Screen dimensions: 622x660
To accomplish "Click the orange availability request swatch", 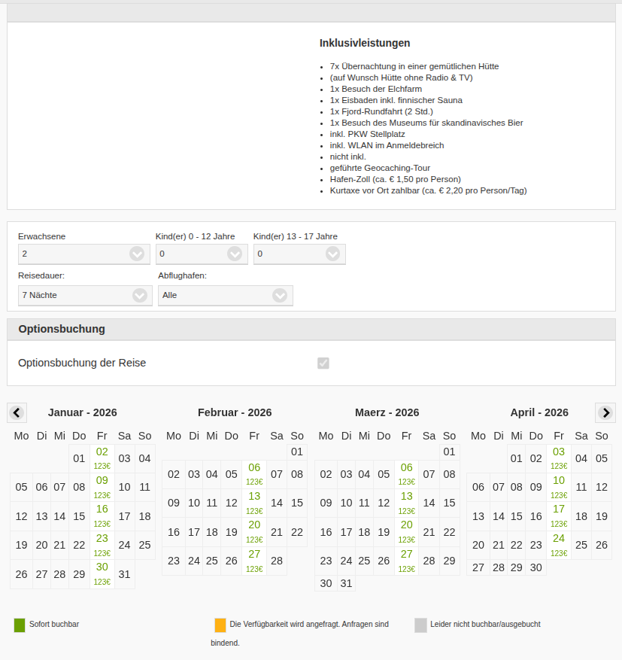I will click(x=220, y=625).
